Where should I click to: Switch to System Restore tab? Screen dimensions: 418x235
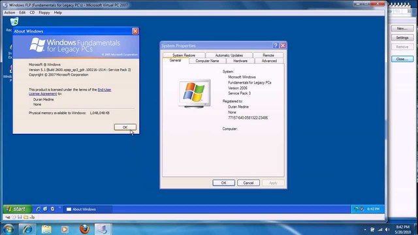184,55
